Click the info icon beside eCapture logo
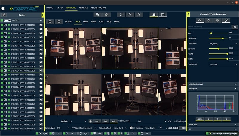Viewport: 239px width, 136px height. (x=3, y=9)
